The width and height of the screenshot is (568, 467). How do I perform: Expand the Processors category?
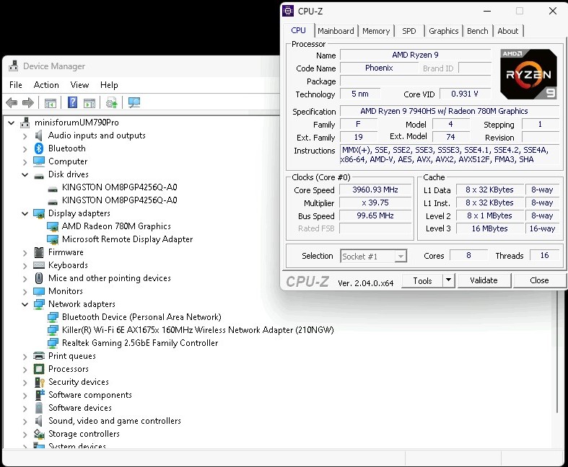coord(25,369)
